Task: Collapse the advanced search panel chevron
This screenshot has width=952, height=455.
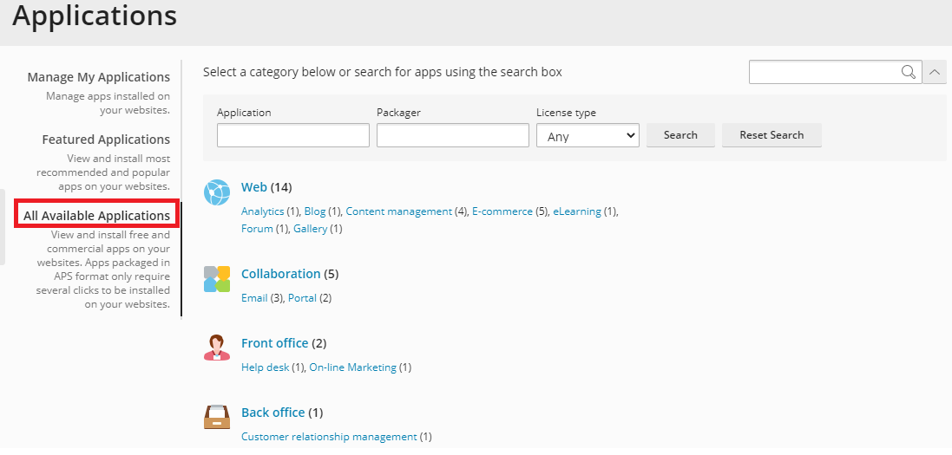Action: 935,72
